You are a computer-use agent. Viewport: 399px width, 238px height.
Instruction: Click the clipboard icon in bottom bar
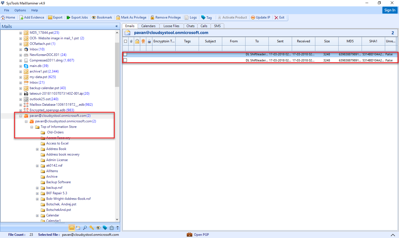click(x=112, y=228)
